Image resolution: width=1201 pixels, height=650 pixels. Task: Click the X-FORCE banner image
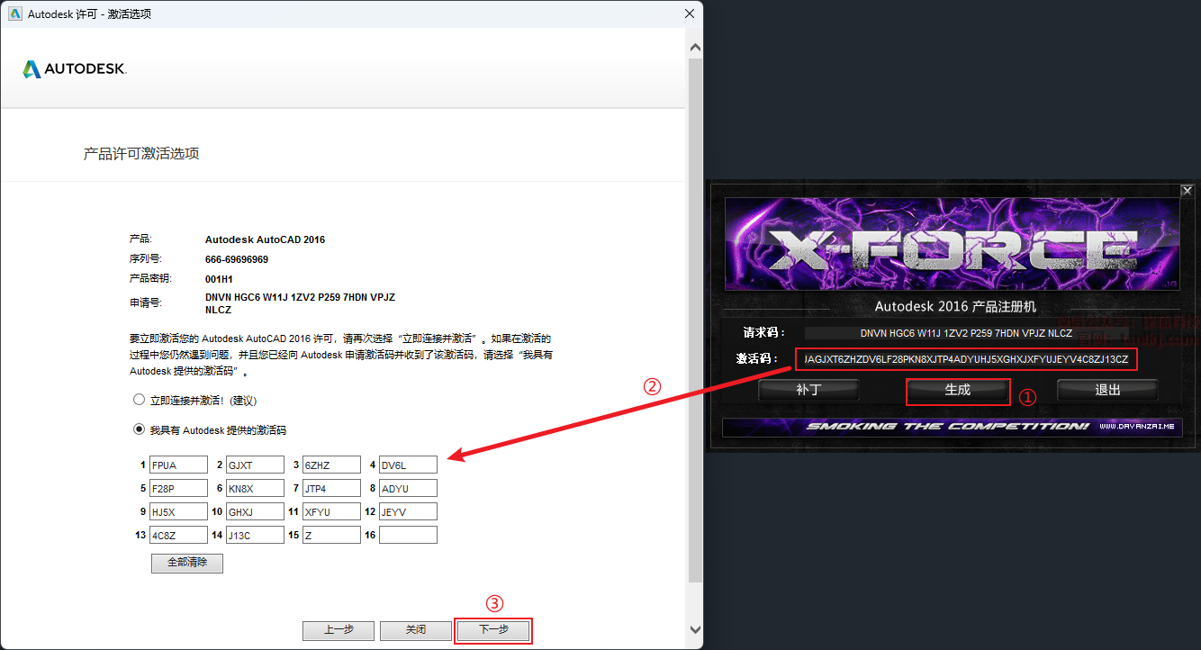pos(953,244)
